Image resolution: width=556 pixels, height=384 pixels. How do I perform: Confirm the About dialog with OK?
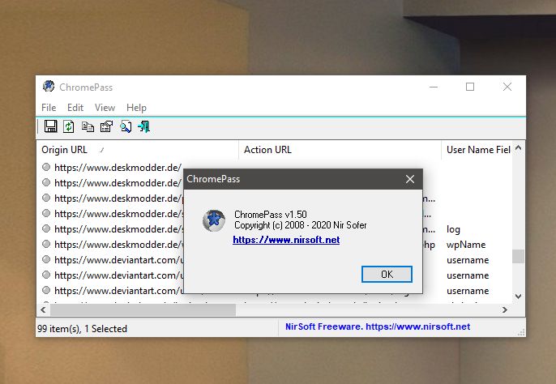click(x=387, y=274)
